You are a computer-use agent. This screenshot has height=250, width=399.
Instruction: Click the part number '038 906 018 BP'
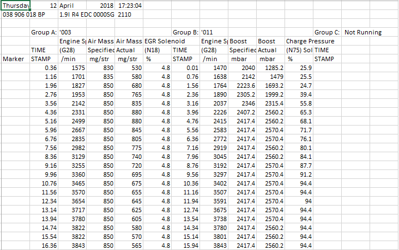coord(24,14)
